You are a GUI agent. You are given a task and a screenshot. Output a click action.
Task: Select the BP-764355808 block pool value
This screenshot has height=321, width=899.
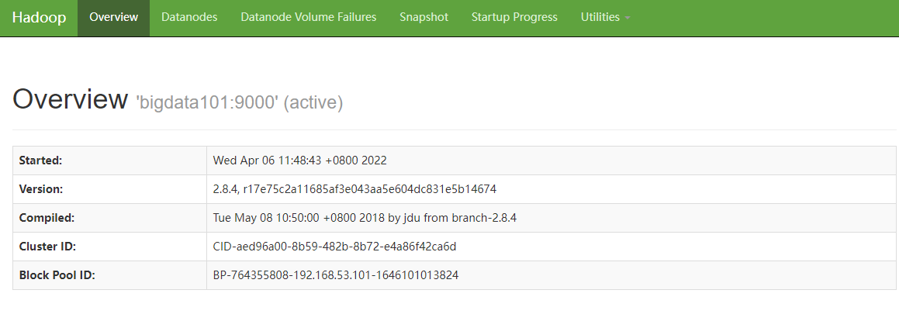(x=336, y=275)
